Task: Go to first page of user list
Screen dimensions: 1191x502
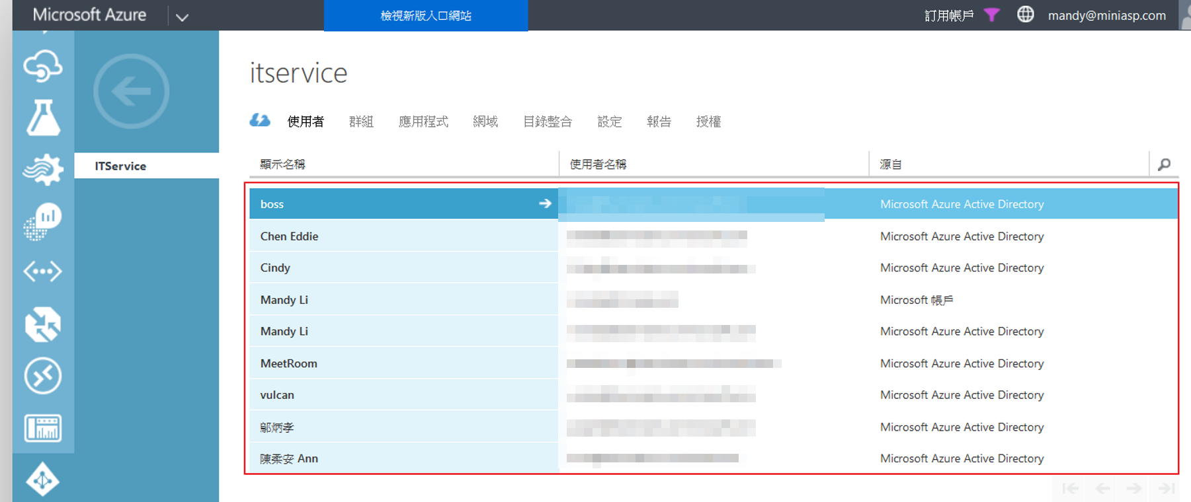Action: click(x=1070, y=488)
